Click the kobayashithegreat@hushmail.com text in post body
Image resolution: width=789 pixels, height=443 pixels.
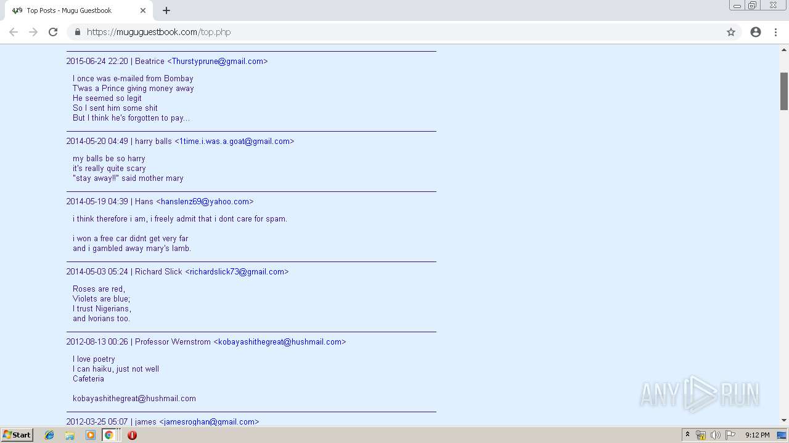tap(134, 399)
